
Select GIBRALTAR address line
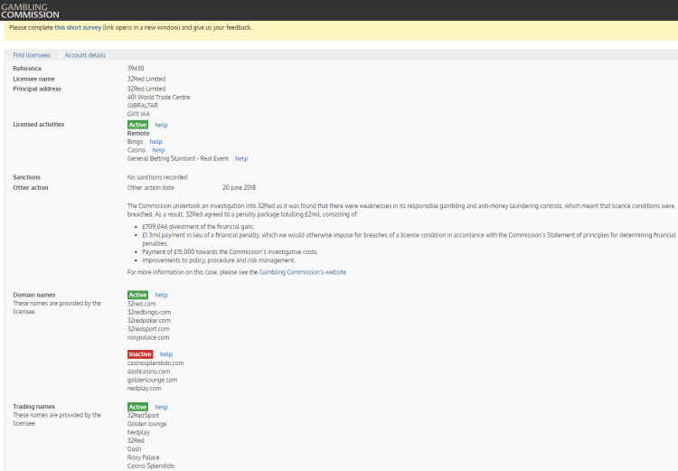[143, 106]
